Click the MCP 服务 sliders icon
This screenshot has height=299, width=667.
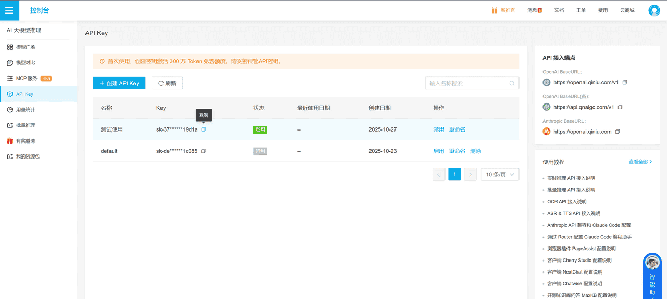click(x=10, y=79)
